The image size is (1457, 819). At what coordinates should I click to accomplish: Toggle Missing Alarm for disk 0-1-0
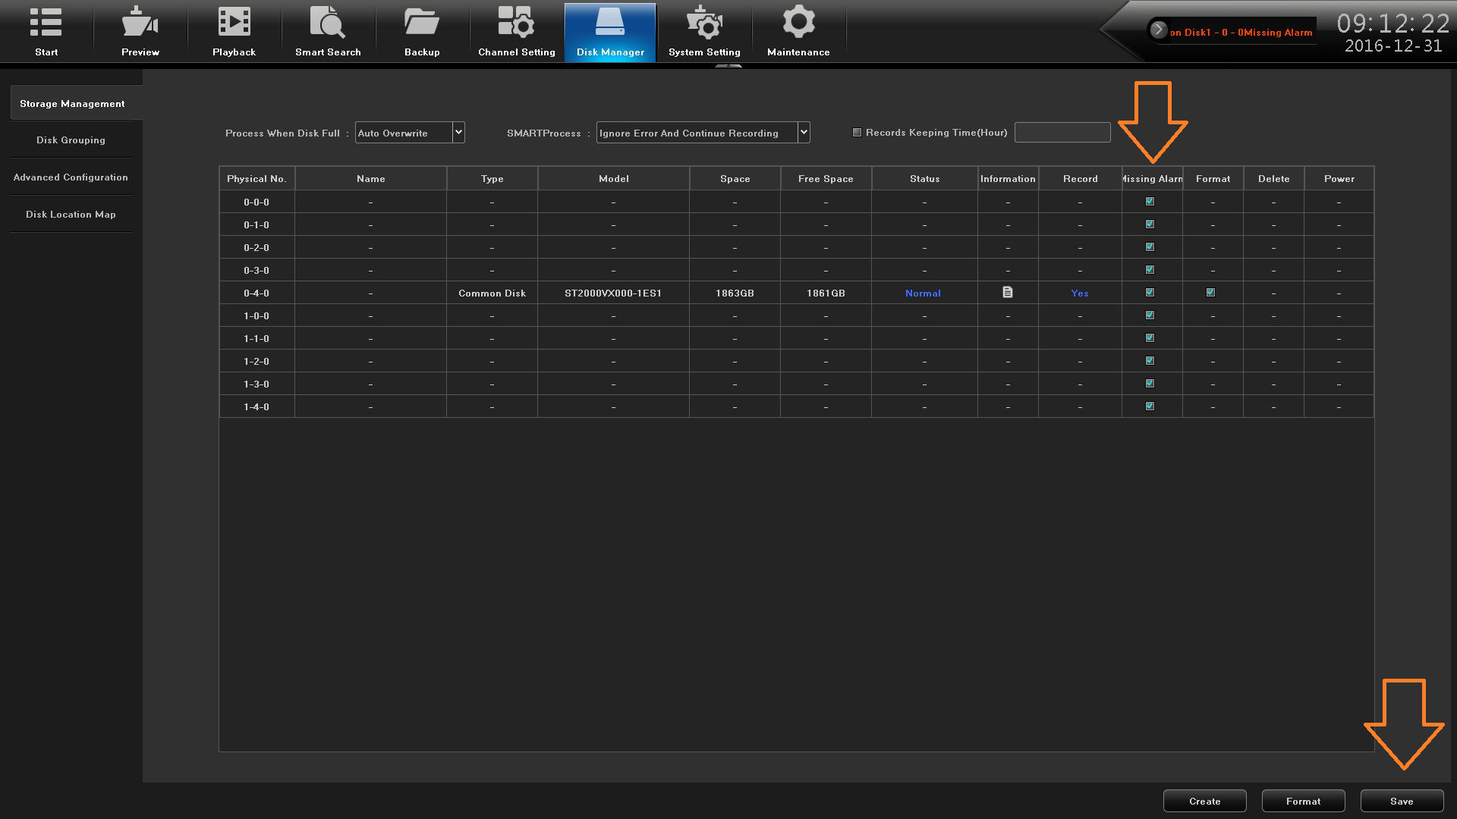[1150, 224]
